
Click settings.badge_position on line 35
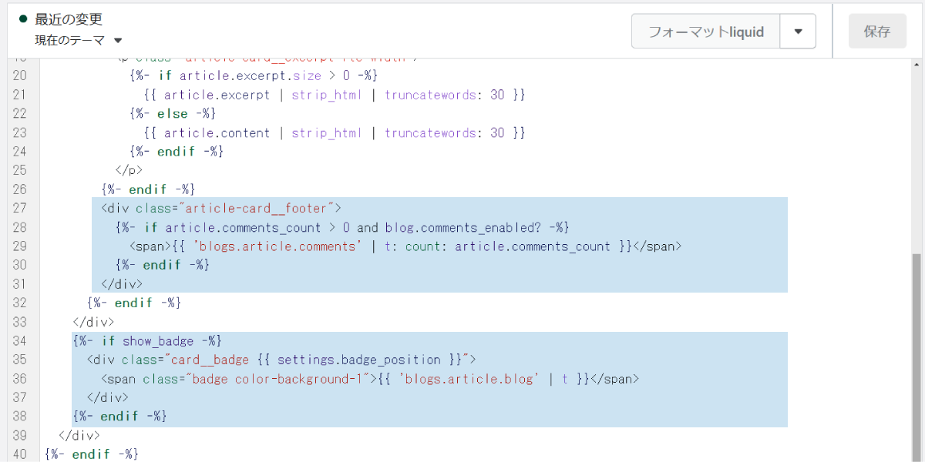pos(362,360)
